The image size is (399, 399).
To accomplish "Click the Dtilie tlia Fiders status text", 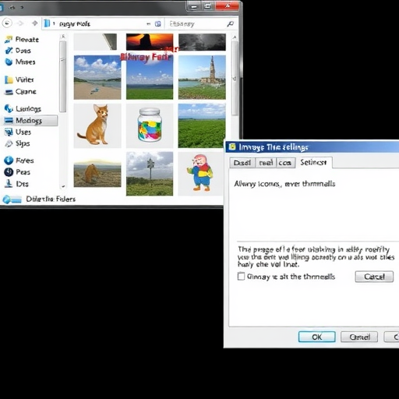I will (x=51, y=199).
